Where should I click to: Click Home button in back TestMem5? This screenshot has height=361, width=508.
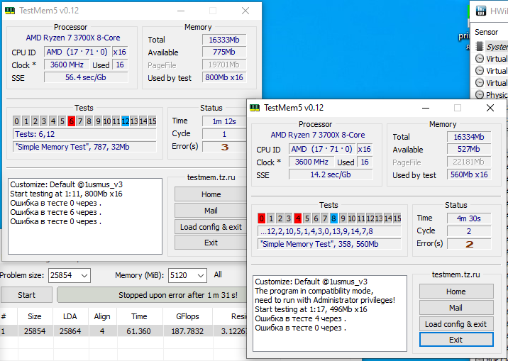click(x=211, y=194)
